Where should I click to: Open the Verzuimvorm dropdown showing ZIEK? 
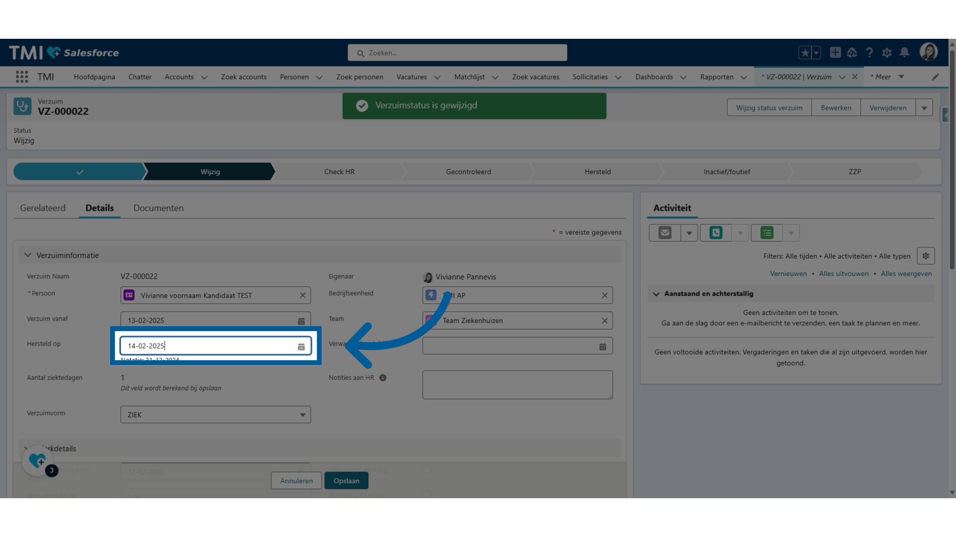[x=215, y=414]
